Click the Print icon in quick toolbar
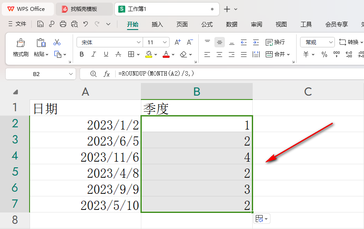This screenshot has width=364, height=229. tap(63, 24)
